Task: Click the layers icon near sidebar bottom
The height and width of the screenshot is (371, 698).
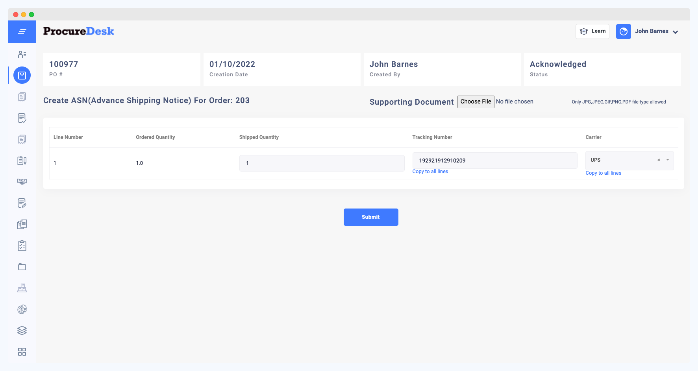Action: (22, 330)
